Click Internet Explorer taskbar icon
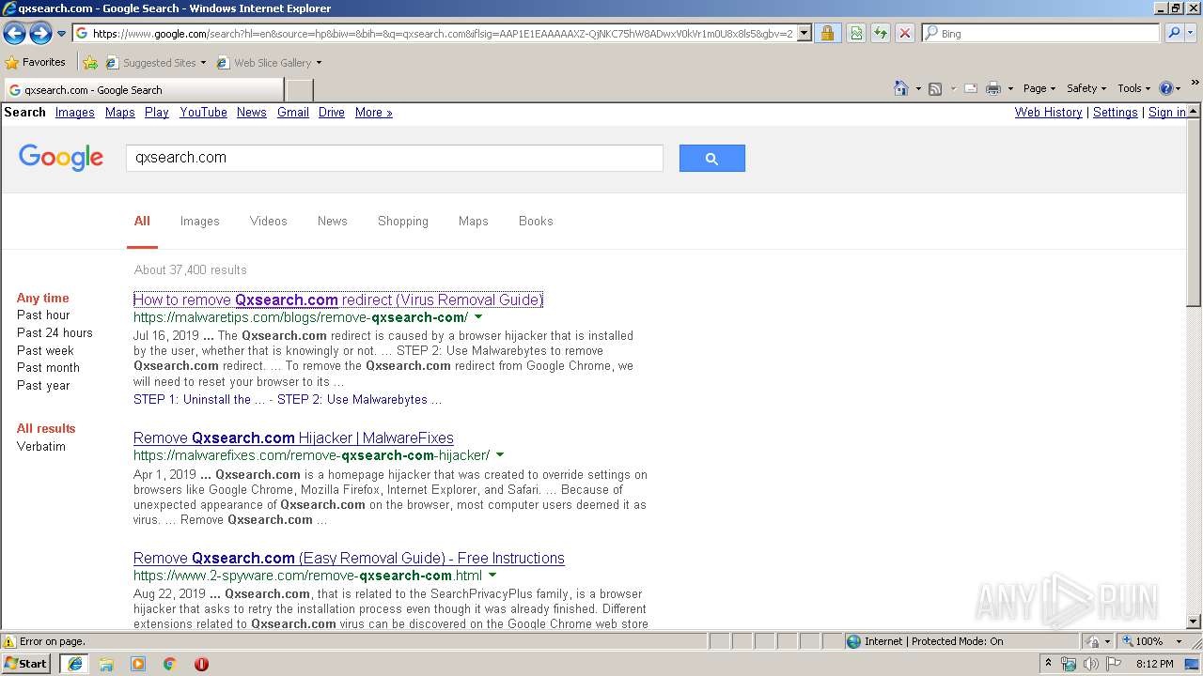The height and width of the screenshot is (676, 1203). point(74,664)
